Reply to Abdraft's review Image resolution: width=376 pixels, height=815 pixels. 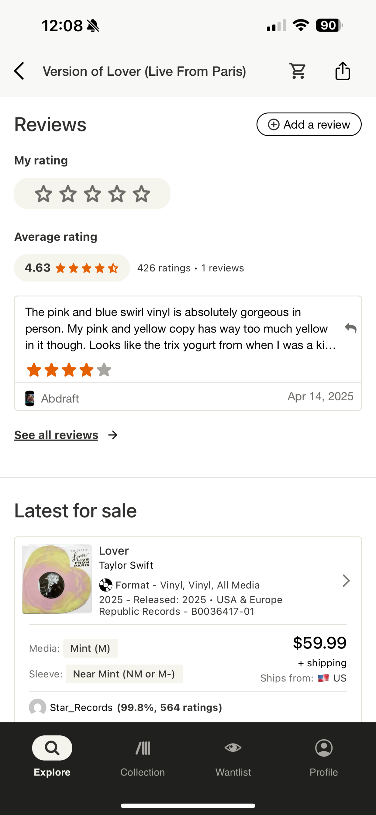click(351, 328)
